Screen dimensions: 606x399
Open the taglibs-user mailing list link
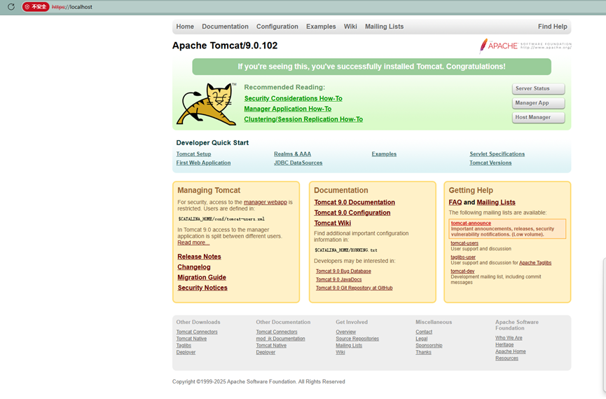click(x=463, y=257)
